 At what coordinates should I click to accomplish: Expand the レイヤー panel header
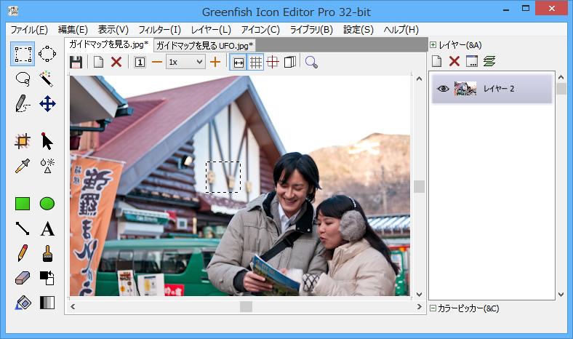click(433, 45)
